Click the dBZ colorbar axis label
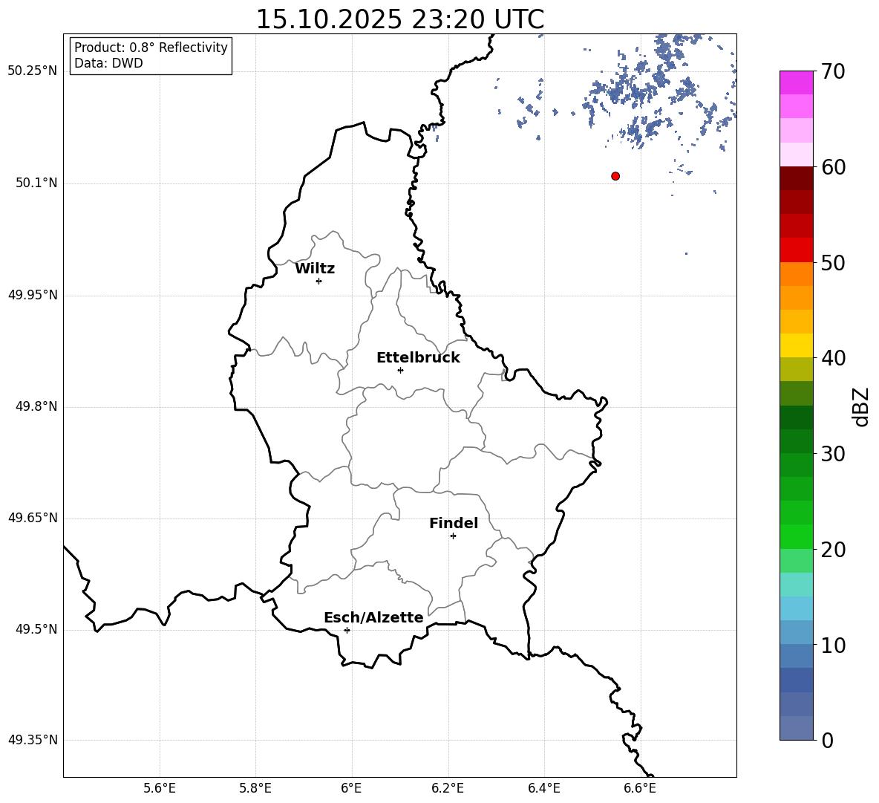 862,406
